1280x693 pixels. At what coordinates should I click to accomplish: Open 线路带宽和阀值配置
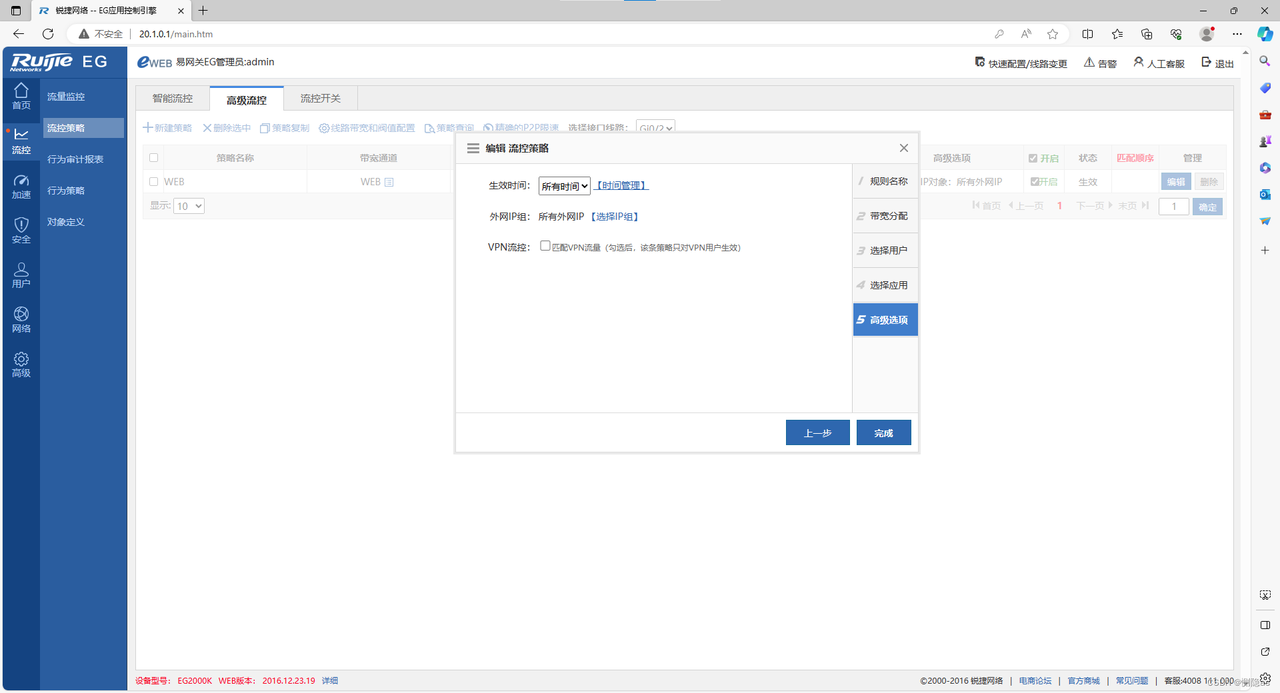pyautogui.click(x=367, y=128)
